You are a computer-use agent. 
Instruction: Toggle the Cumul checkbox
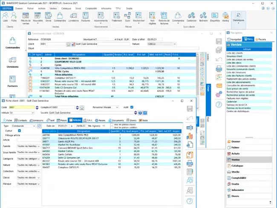pos(20,130)
